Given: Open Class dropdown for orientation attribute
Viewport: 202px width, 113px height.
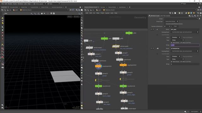Looking at the screenshot, I should (175, 56).
